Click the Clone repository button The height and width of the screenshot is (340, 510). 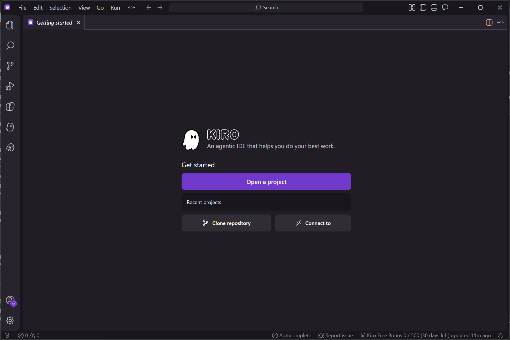226,223
